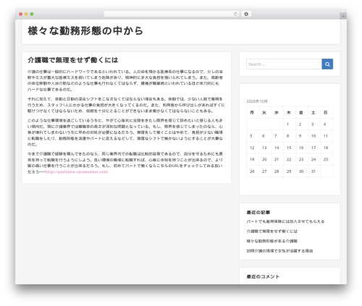Open sidebar recent post 介護職で無理をせず働くには
Viewport: 362px width, 306px height.
272,231
